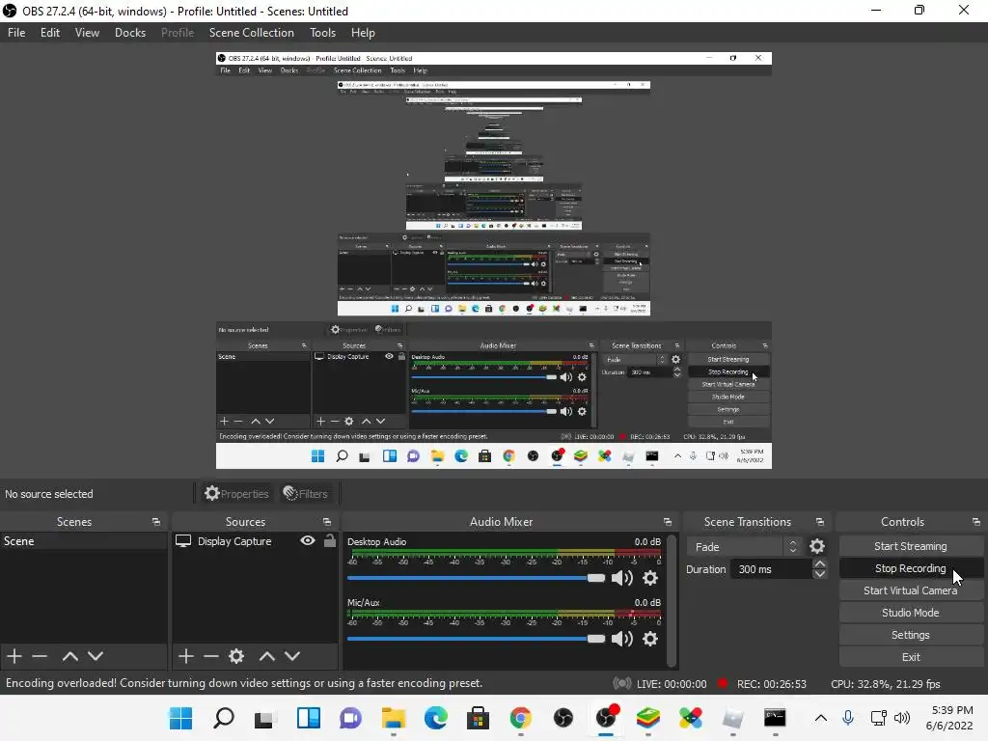The height and width of the screenshot is (741, 988).
Task: Move the scene up in the Scenes panel
Action: click(69, 656)
